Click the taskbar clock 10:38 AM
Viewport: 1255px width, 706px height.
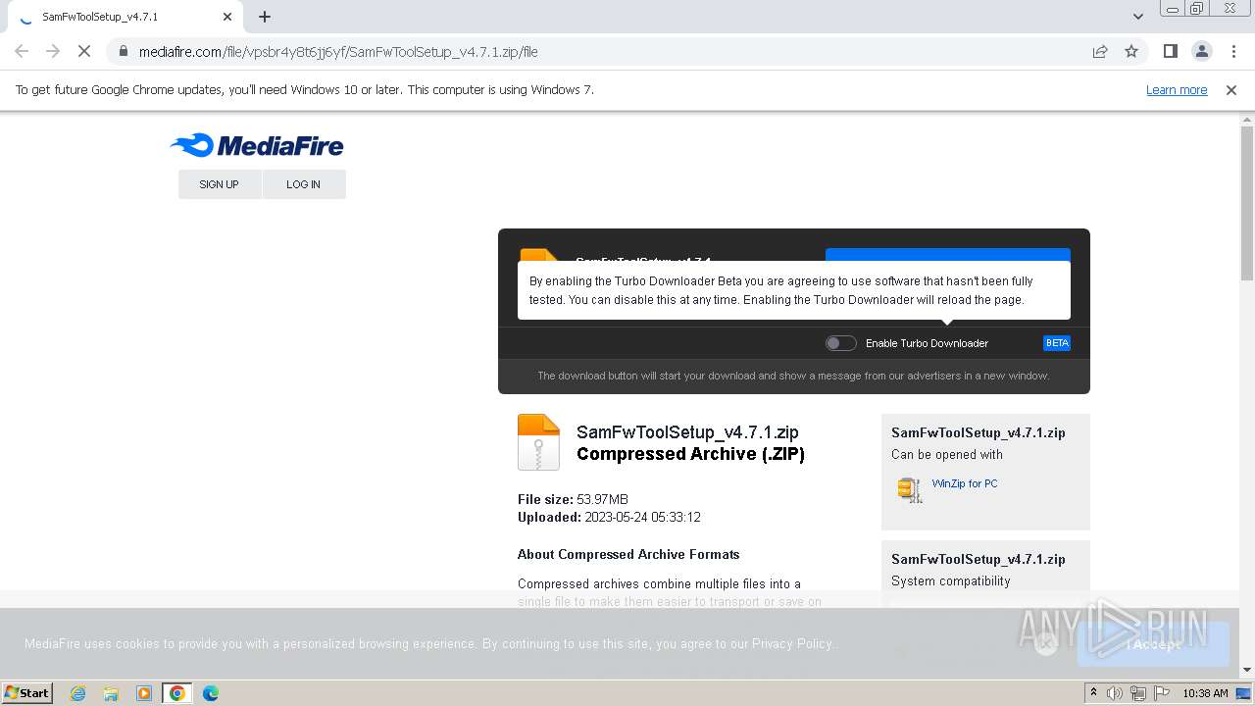point(1205,693)
